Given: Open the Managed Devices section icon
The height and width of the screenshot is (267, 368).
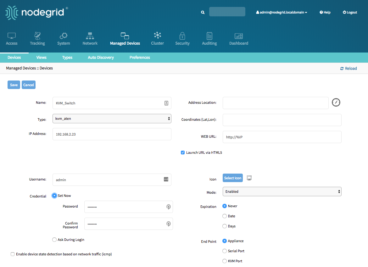Looking at the screenshot, I should tap(125, 36).
